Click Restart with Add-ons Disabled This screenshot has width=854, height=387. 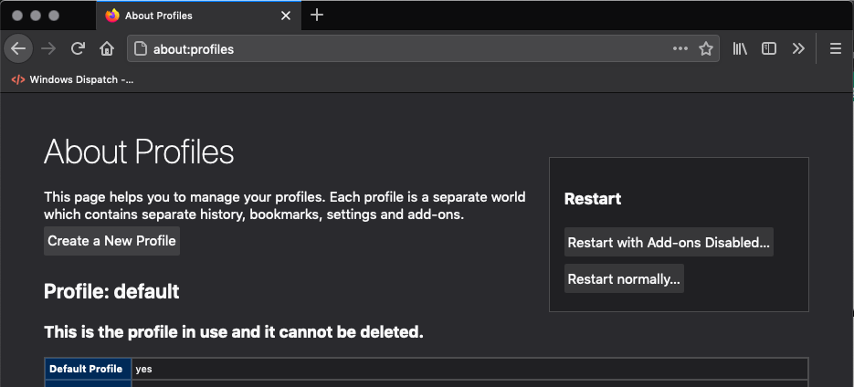click(669, 243)
